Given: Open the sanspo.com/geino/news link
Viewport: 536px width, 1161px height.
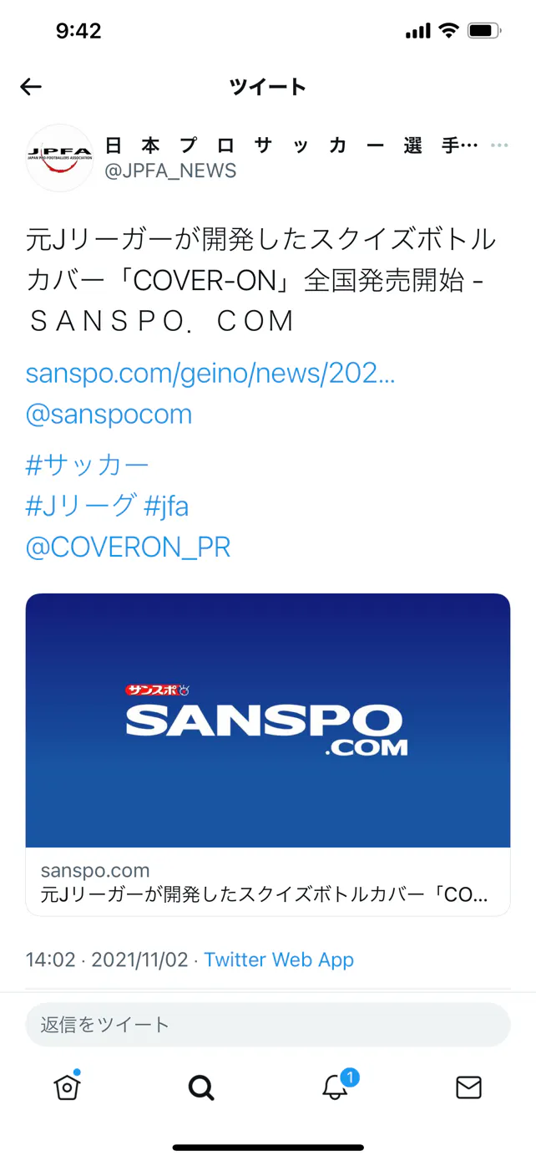Looking at the screenshot, I should coord(210,374).
